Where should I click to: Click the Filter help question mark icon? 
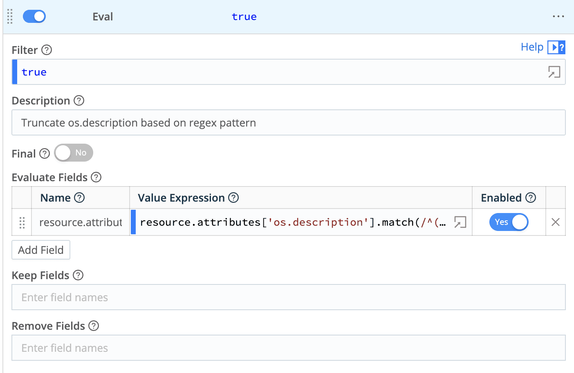pos(47,50)
